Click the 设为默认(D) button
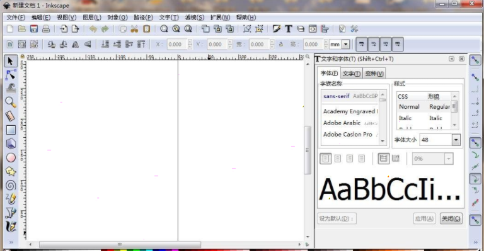484x251 pixels. 337,219
